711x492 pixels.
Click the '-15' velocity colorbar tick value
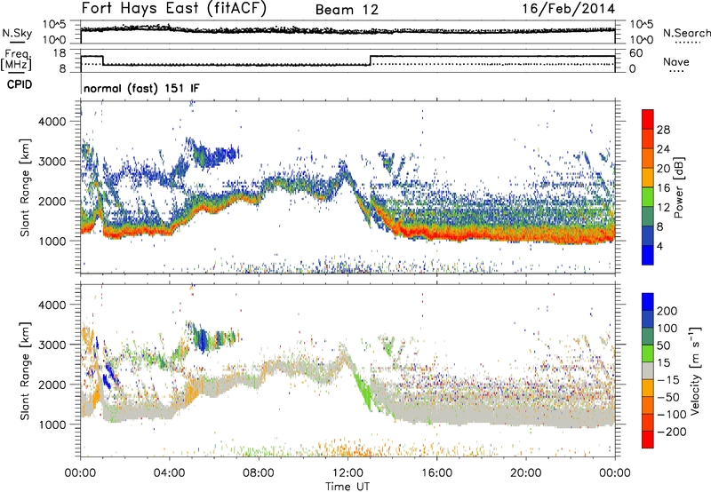tap(667, 380)
